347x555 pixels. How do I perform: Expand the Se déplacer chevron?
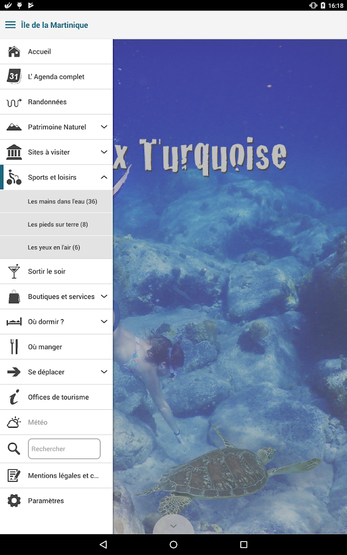(104, 372)
